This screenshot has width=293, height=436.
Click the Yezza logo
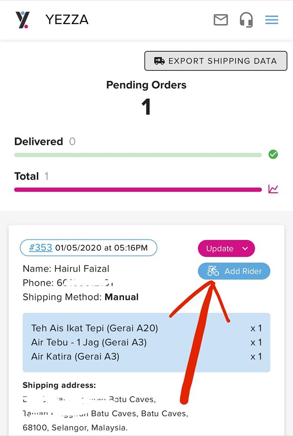coord(22,20)
